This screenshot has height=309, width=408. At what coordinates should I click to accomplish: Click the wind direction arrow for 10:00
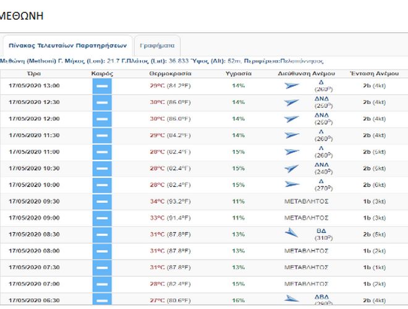[x=292, y=185]
